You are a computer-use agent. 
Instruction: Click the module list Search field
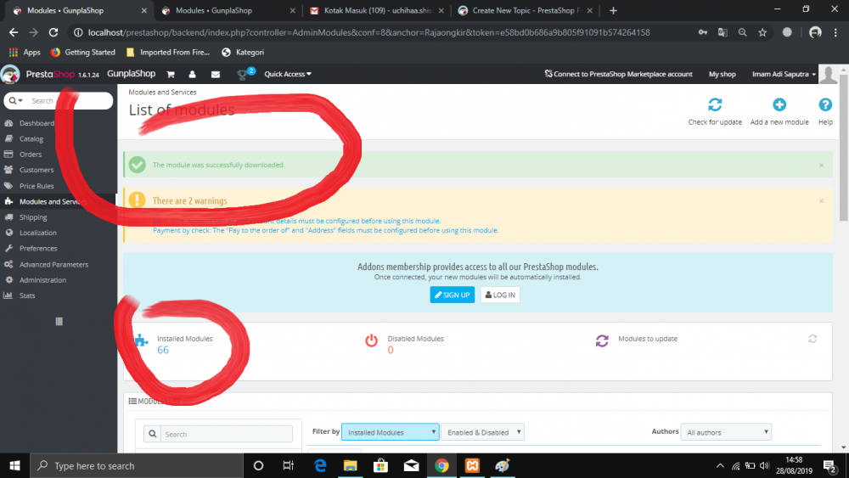click(227, 434)
